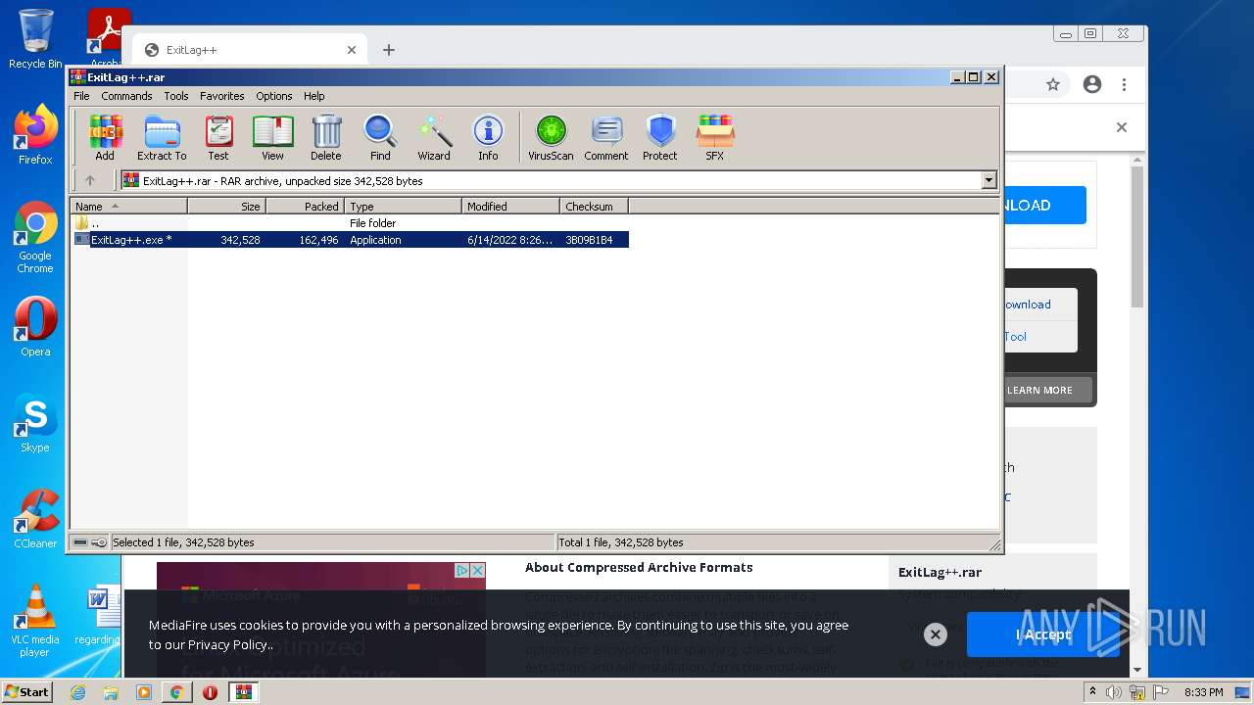Close the ad with its X icon
Image resolution: width=1254 pixels, height=705 pixels.
click(478, 570)
